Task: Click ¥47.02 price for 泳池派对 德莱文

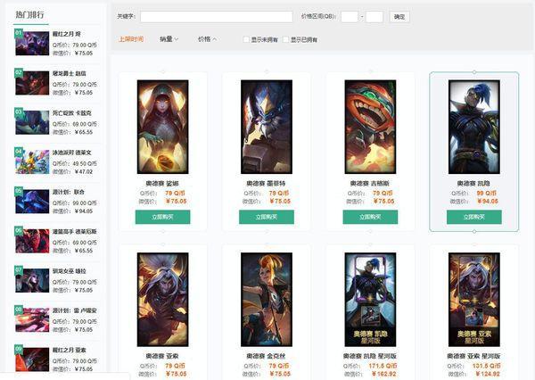Action: 84,172
